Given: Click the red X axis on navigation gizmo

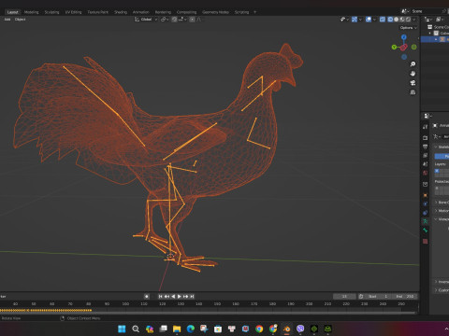Looking at the screenshot, I should pos(404,48).
